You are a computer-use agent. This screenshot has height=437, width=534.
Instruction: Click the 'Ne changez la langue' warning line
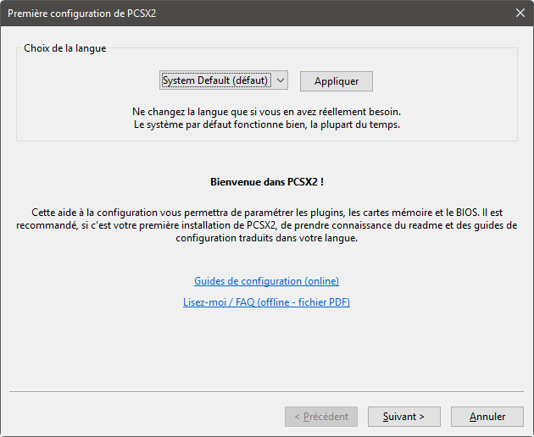point(266,112)
